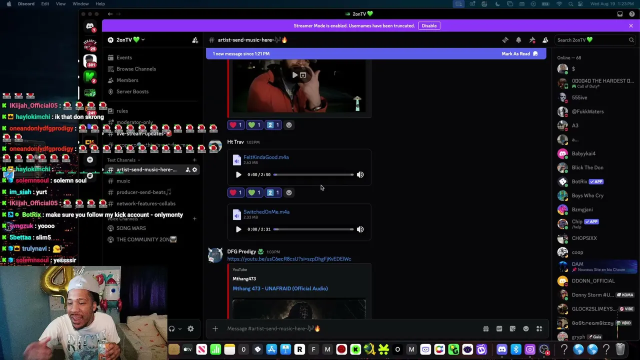Click Mark As Read
The height and width of the screenshot is (360, 640).
(519, 53)
